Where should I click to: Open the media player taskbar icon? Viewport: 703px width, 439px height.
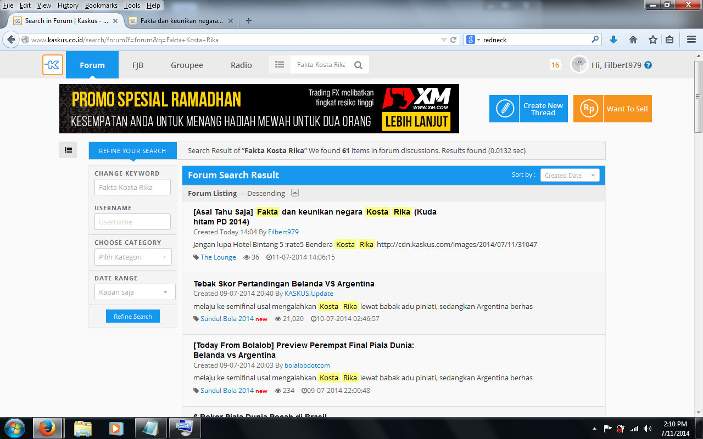[116, 428]
